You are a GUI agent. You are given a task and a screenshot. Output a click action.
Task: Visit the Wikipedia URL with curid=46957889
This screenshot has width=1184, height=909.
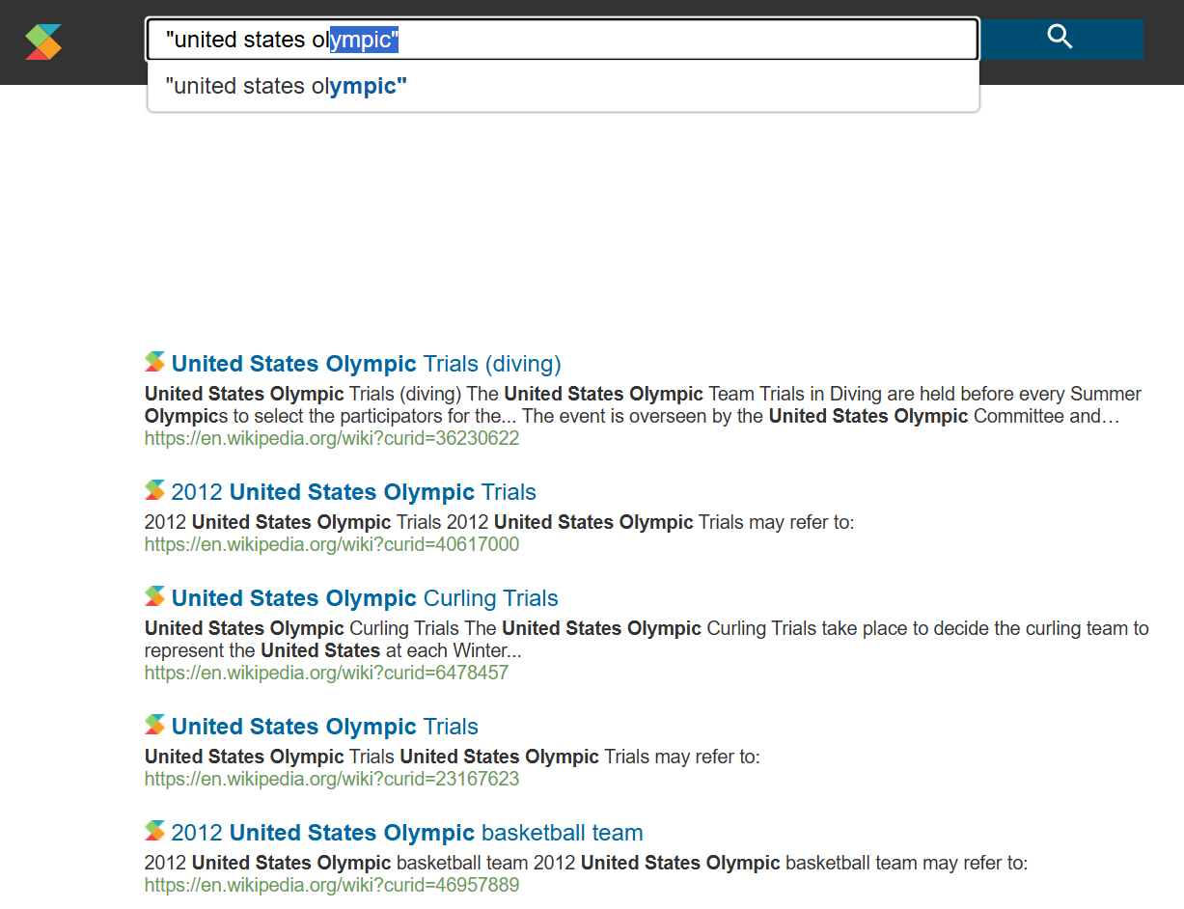point(331,885)
